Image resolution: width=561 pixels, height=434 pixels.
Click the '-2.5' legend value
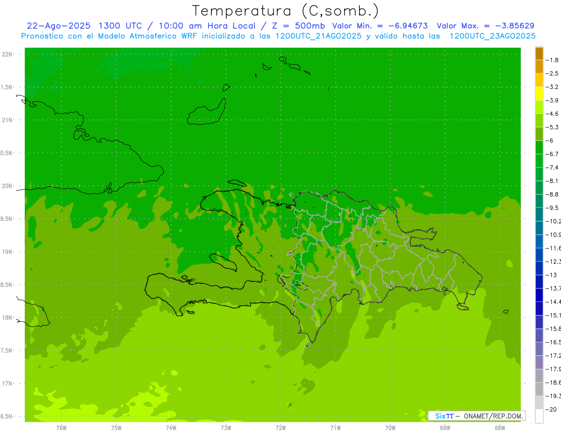[x=553, y=74]
